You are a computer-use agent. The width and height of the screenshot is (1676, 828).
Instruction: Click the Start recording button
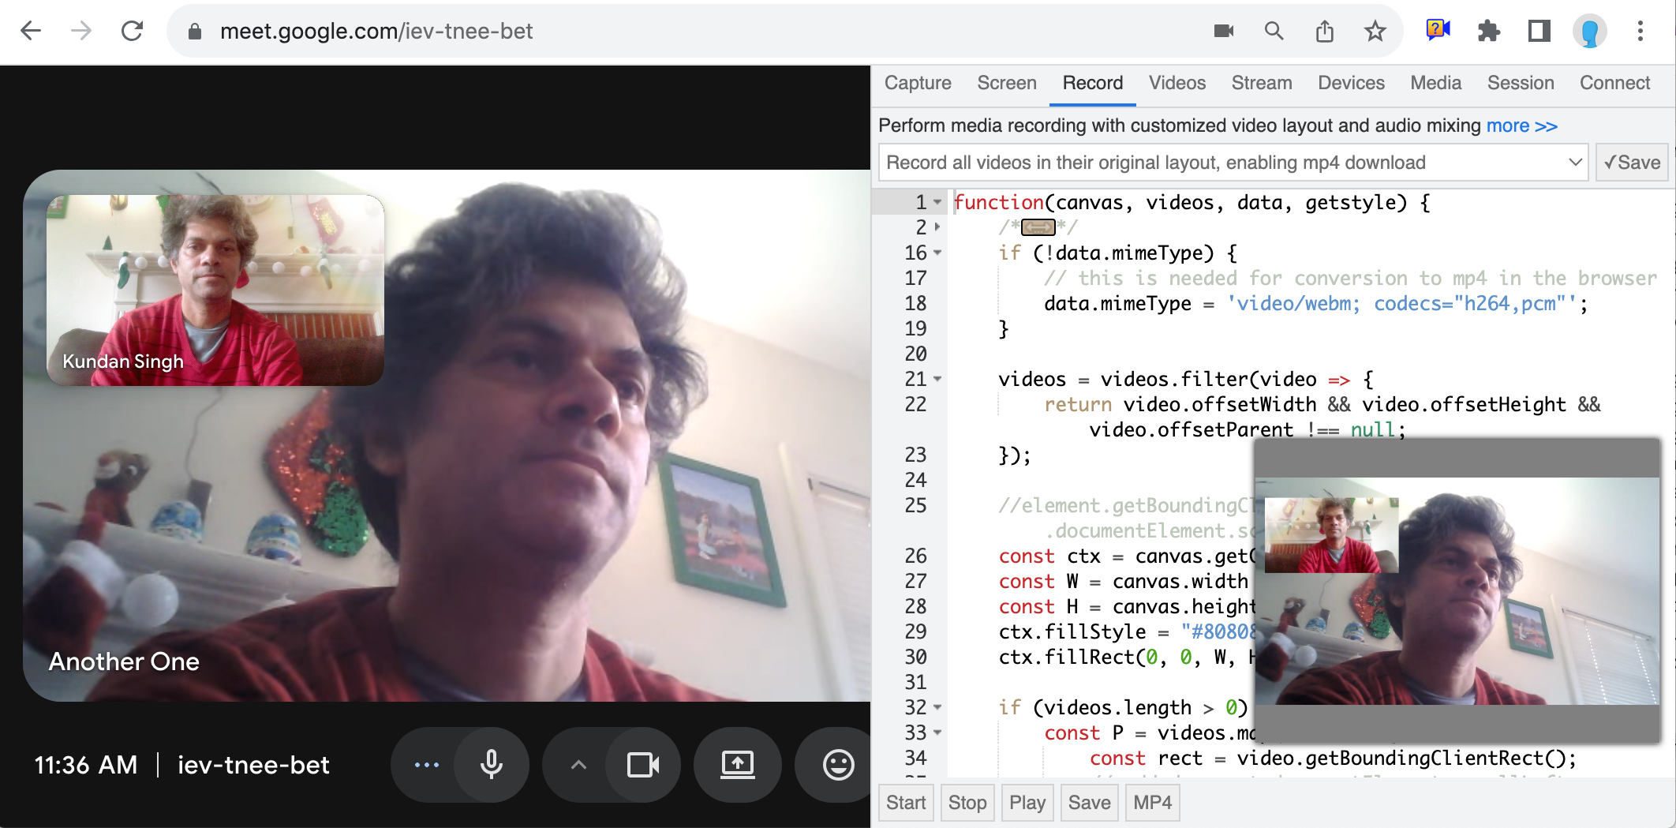tap(905, 803)
